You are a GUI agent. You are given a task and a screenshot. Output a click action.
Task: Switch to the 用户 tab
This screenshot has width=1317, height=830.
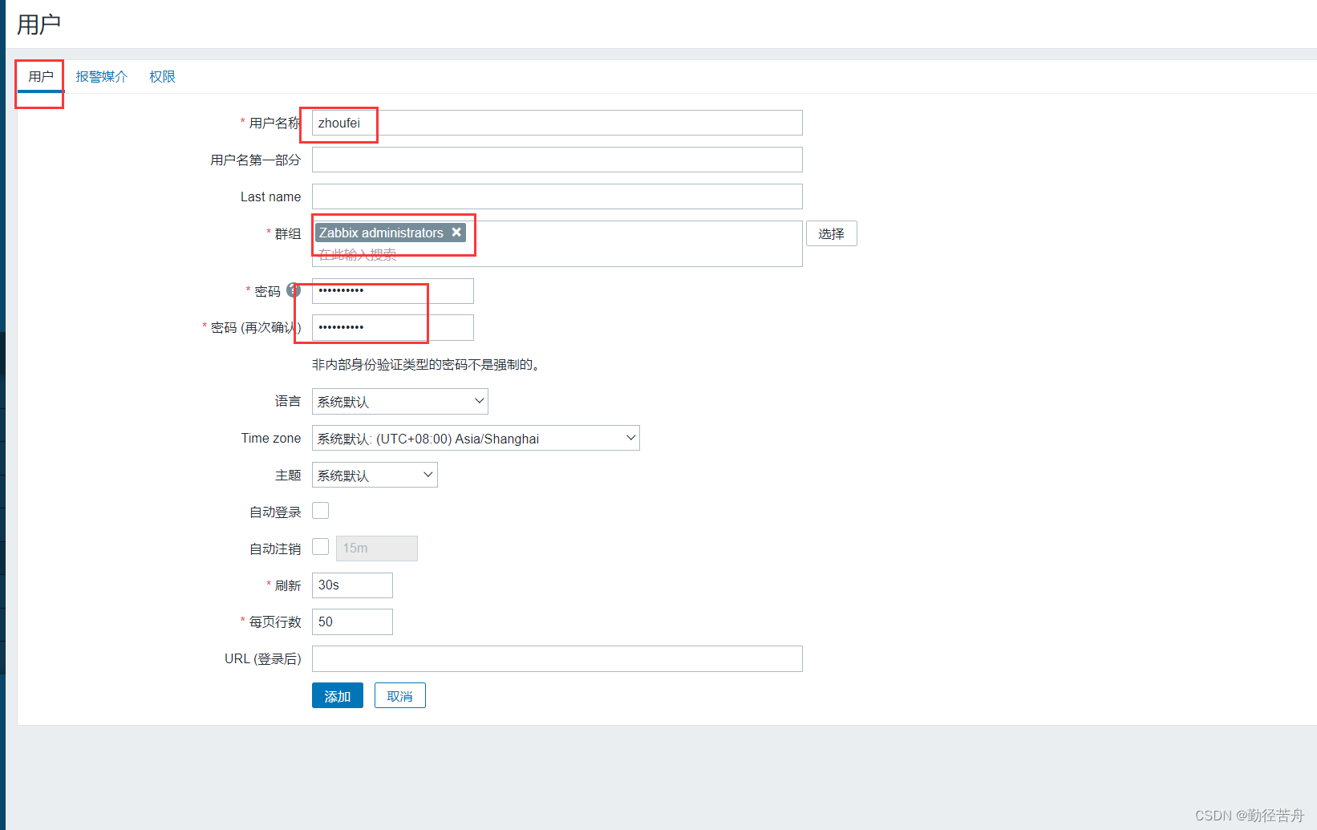tap(41, 77)
